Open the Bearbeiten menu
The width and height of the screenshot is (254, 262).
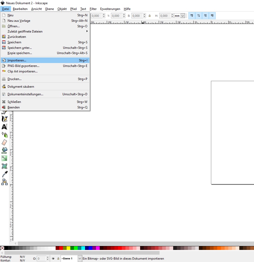[x=20, y=9]
